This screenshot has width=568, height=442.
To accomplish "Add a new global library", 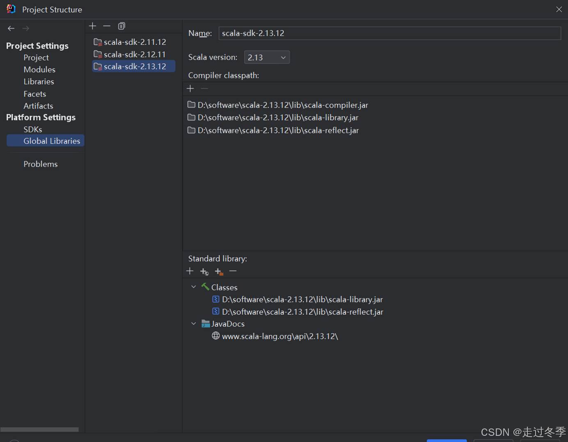I will [x=93, y=26].
